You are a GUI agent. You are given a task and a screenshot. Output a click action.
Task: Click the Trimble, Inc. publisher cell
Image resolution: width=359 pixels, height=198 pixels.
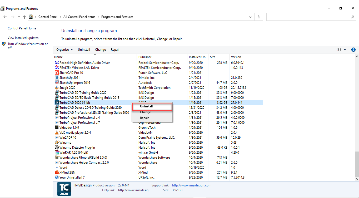(x=147, y=78)
